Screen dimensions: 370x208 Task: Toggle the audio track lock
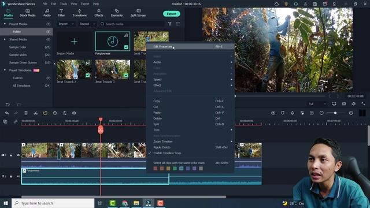[x=11, y=176]
